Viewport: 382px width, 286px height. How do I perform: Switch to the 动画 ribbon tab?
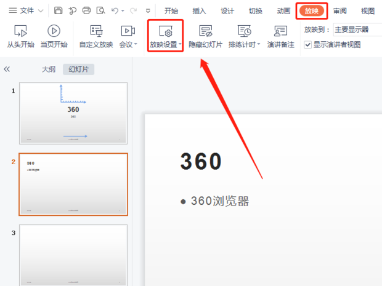coord(283,11)
